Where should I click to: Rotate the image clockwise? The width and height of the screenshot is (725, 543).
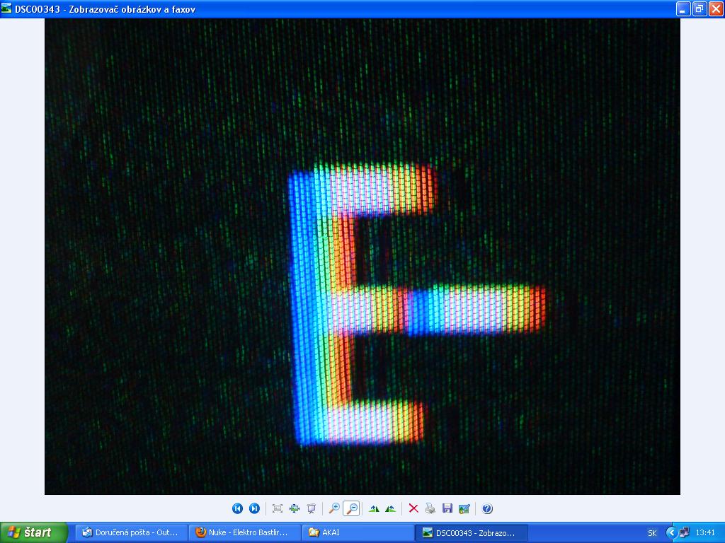click(374, 508)
